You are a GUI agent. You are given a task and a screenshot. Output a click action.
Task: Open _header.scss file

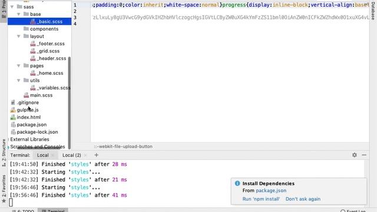51,58
